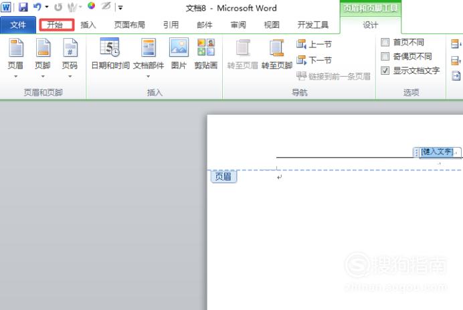Viewport: 463px width, 310px height.
Task: Save the document with the floppy disk icon
Action: pos(23,7)
